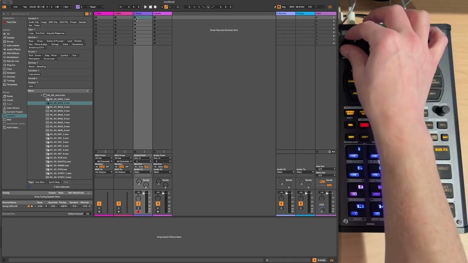This screenshot has height=263, width=468.
Task: Select the One Shot type filter
Action: click(40, 33)
